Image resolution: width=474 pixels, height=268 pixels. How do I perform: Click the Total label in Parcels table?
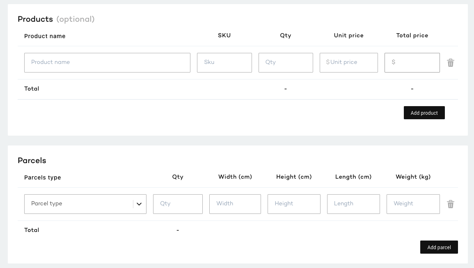32,230
